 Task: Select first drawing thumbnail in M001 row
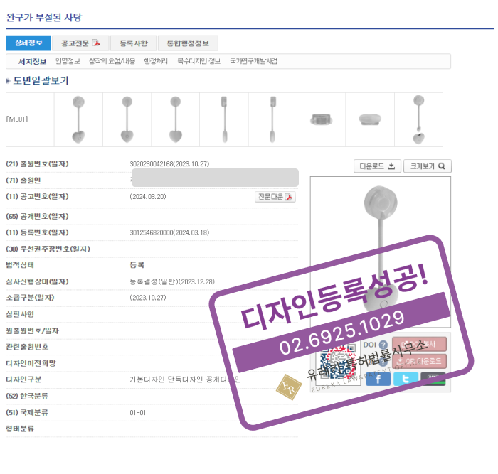tap(78, 119)
